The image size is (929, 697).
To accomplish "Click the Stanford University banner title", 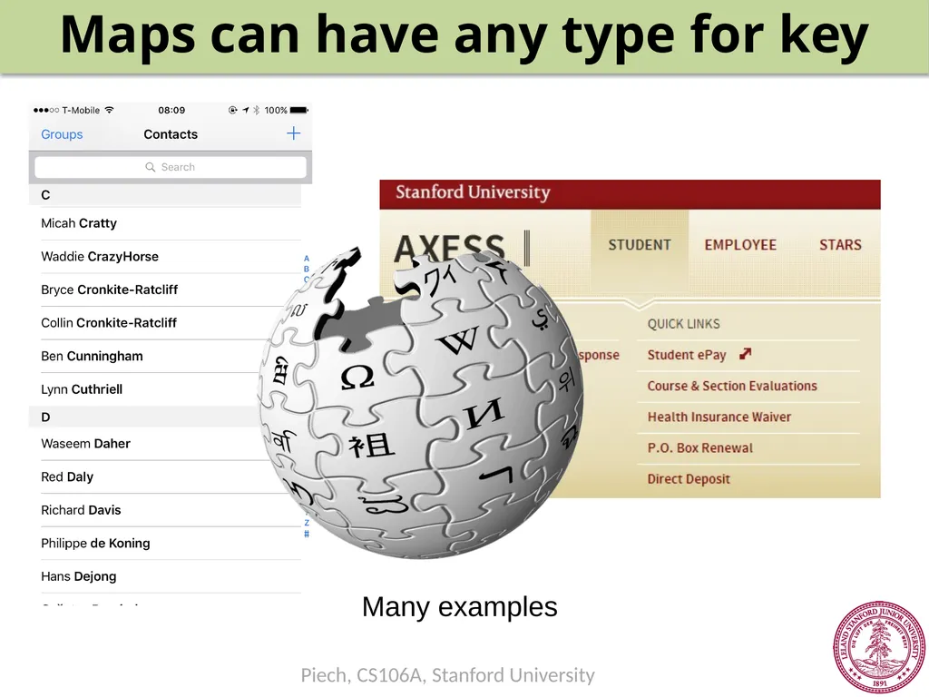I will [x=473, y=192].
